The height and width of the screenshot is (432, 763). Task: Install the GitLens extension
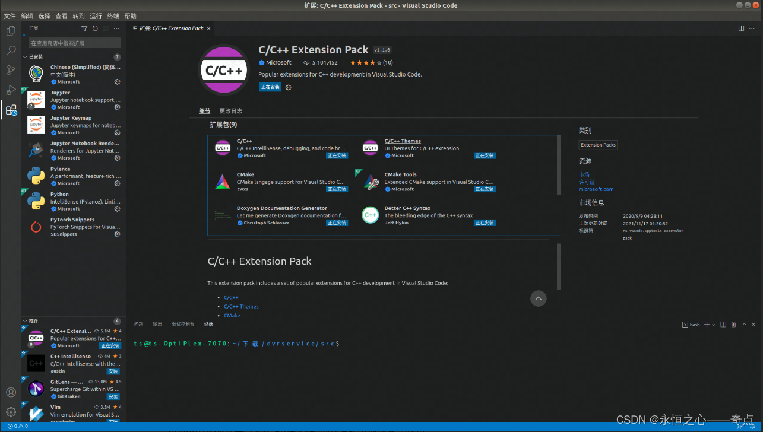point(113,396)
